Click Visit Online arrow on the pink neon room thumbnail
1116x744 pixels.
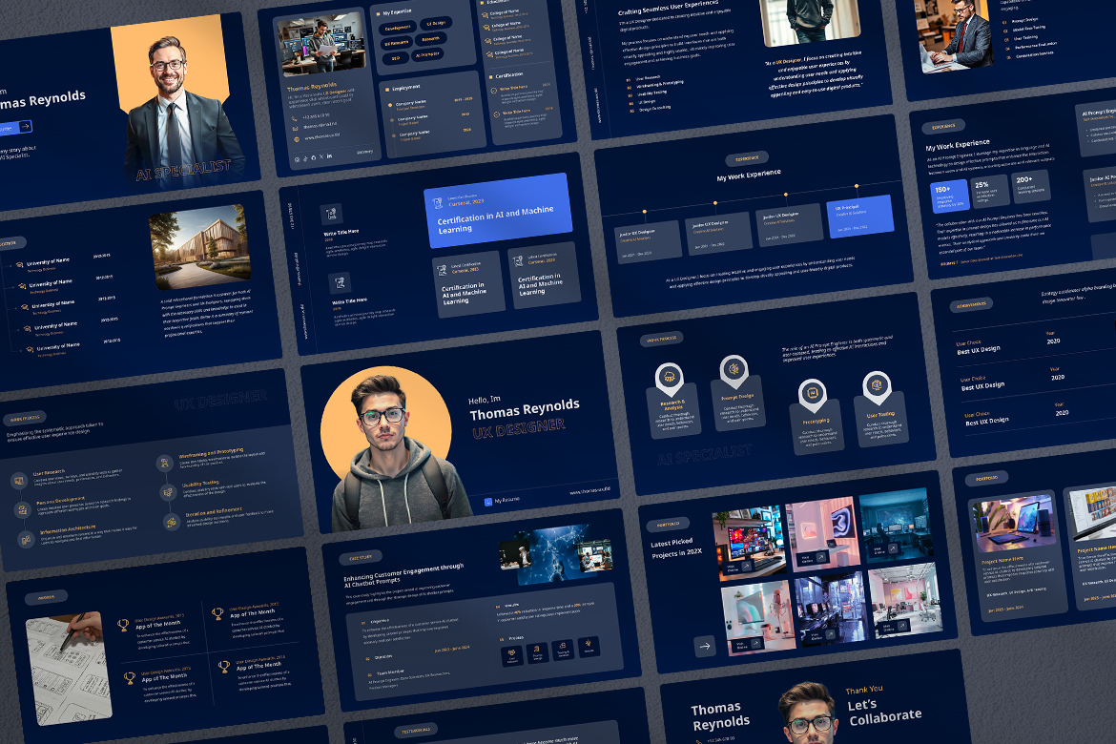coord(820,557)
